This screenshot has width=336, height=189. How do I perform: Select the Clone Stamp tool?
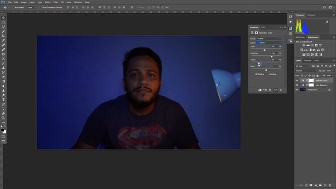(3, 68)
